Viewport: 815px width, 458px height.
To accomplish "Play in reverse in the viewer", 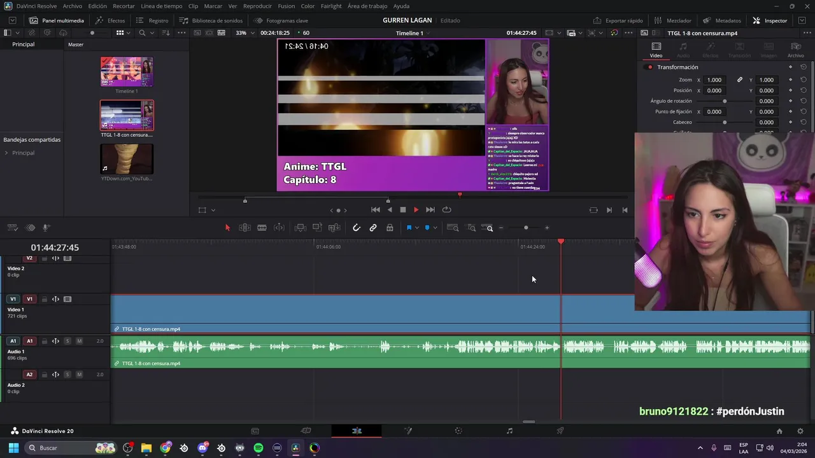I will tap(390, 210).
